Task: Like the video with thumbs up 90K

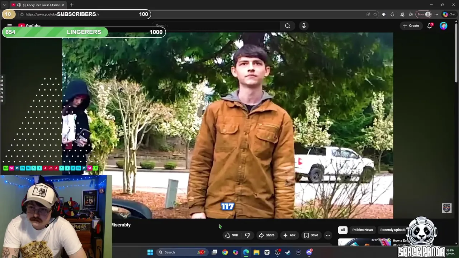Action: coord(231,235)
